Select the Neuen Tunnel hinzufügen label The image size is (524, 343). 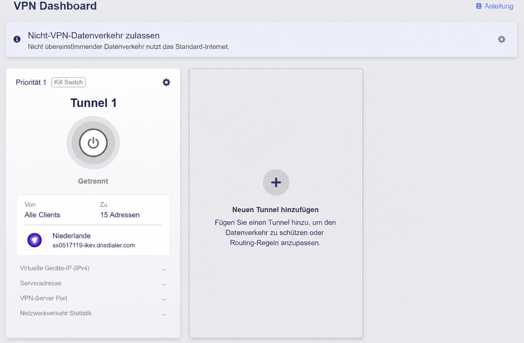click(275, 210)
